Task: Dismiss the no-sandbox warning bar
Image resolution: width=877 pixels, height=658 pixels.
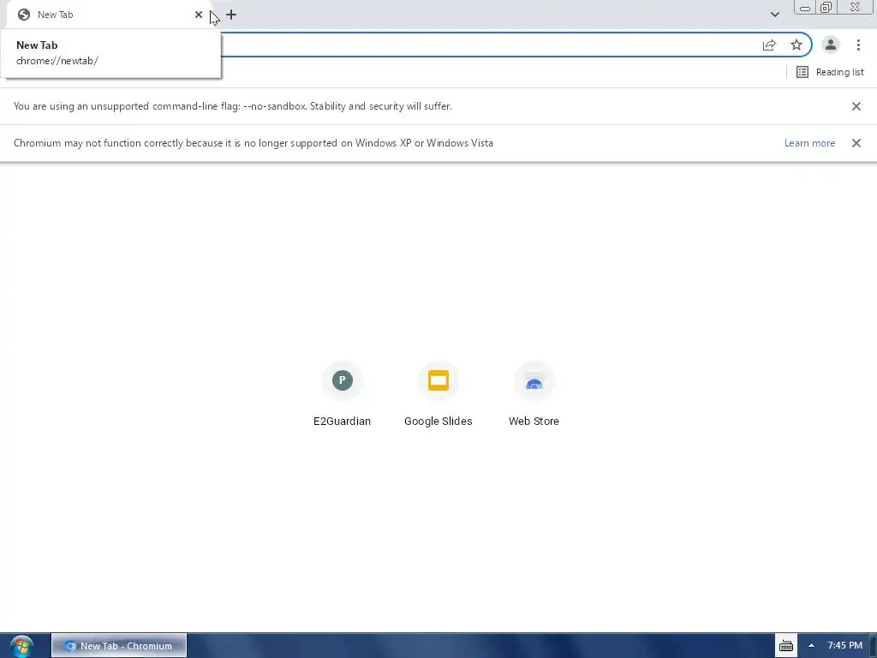Action: 856,106
